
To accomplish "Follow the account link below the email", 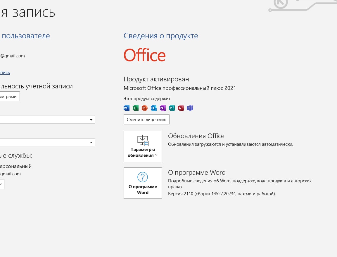I will coord(5,73).
